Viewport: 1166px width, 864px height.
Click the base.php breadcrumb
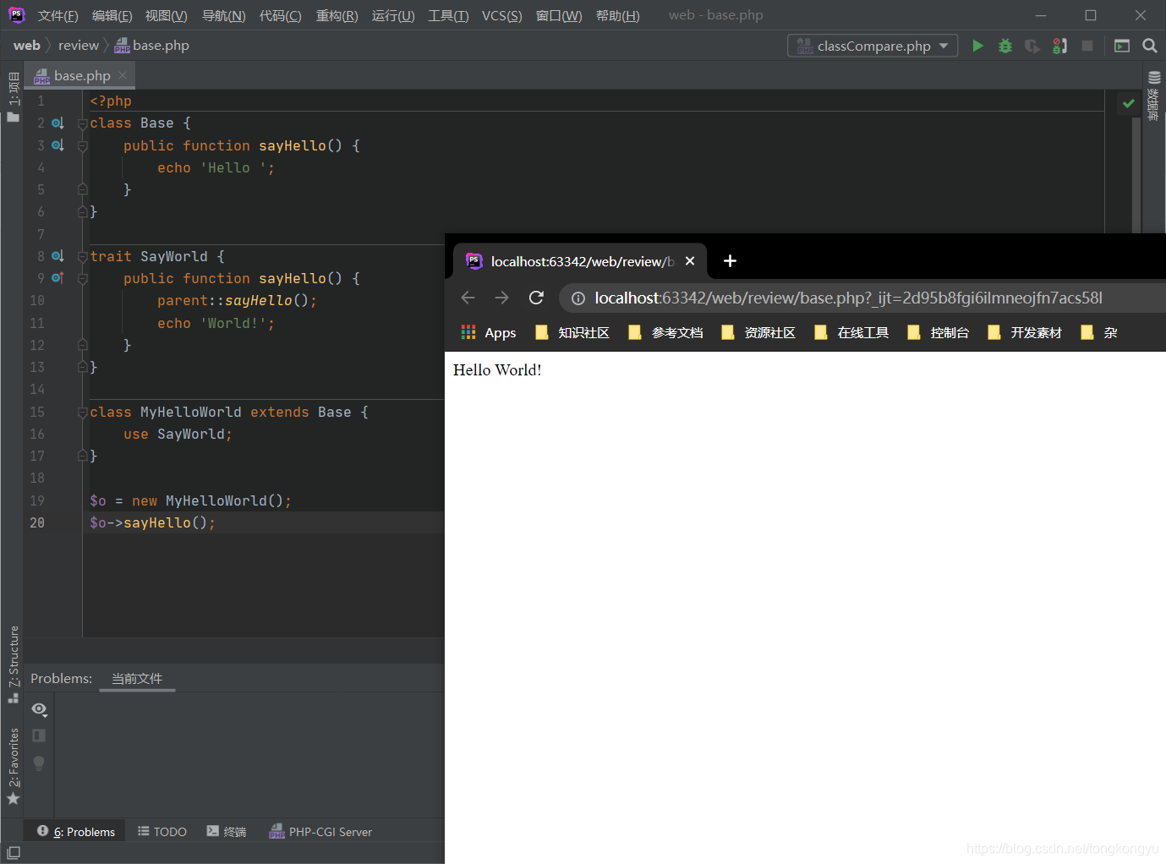click(152, 46)
